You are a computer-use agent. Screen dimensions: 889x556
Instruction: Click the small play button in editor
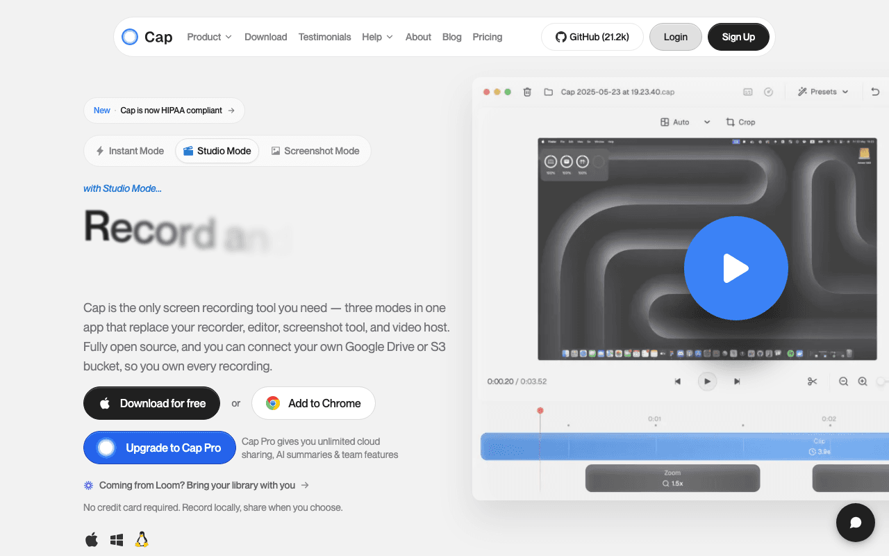[707, 382]
